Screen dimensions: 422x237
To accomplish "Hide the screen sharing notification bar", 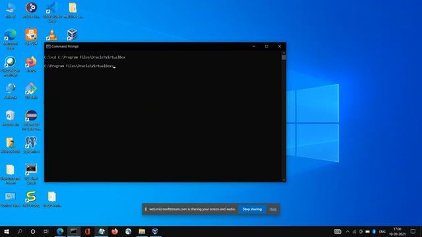I will point(272,209).
